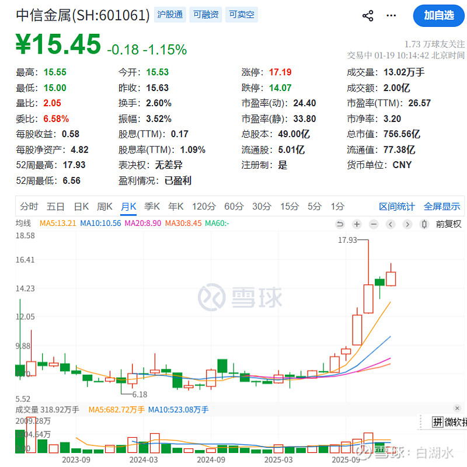Switch to 分时 chart tab

[29, 206]
